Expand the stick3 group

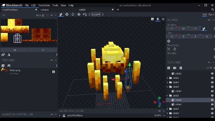point(167,78)
